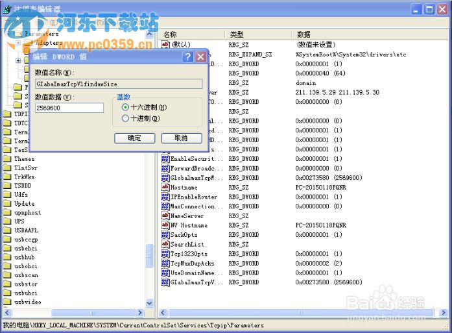
Task: Select the SearchList string value icon
Action: coord(165,244)
